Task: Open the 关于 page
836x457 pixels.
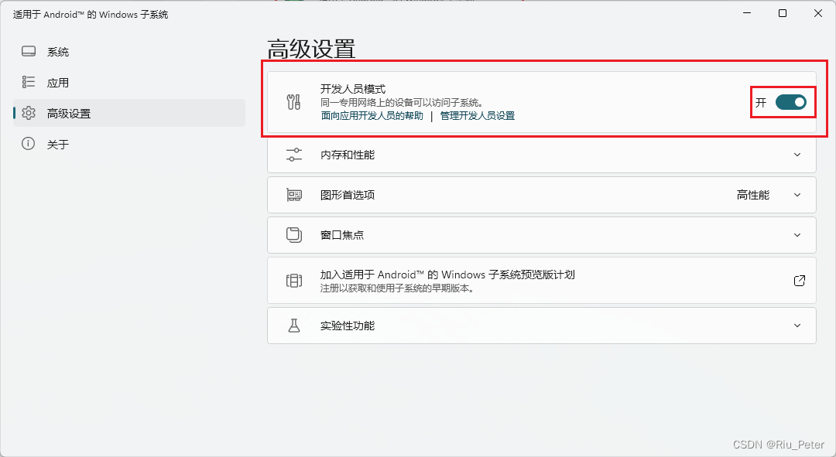Action: (x=129, y=144)
